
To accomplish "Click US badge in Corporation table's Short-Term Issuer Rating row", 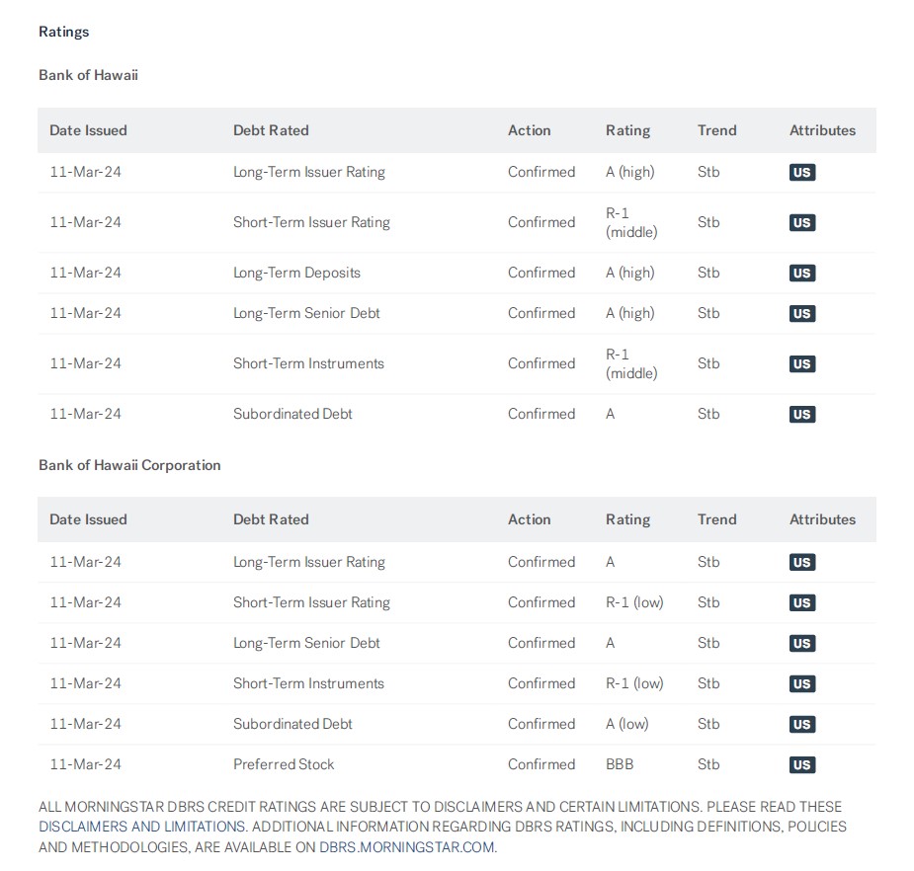I will [802, 603].
